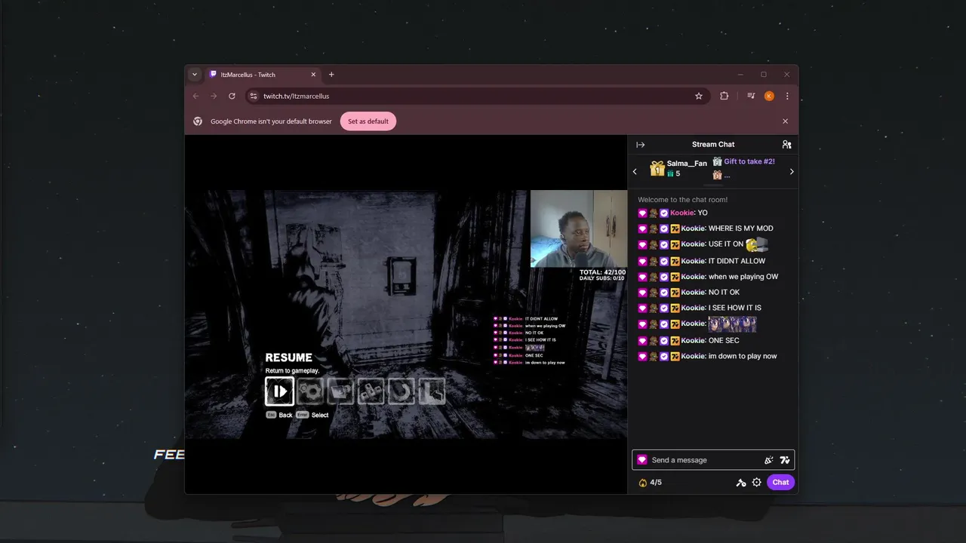The height and width of the screenshot is (543, 966).
Task: Click verified badge on Kookie's YO message
Action: [x=664, y=213]
